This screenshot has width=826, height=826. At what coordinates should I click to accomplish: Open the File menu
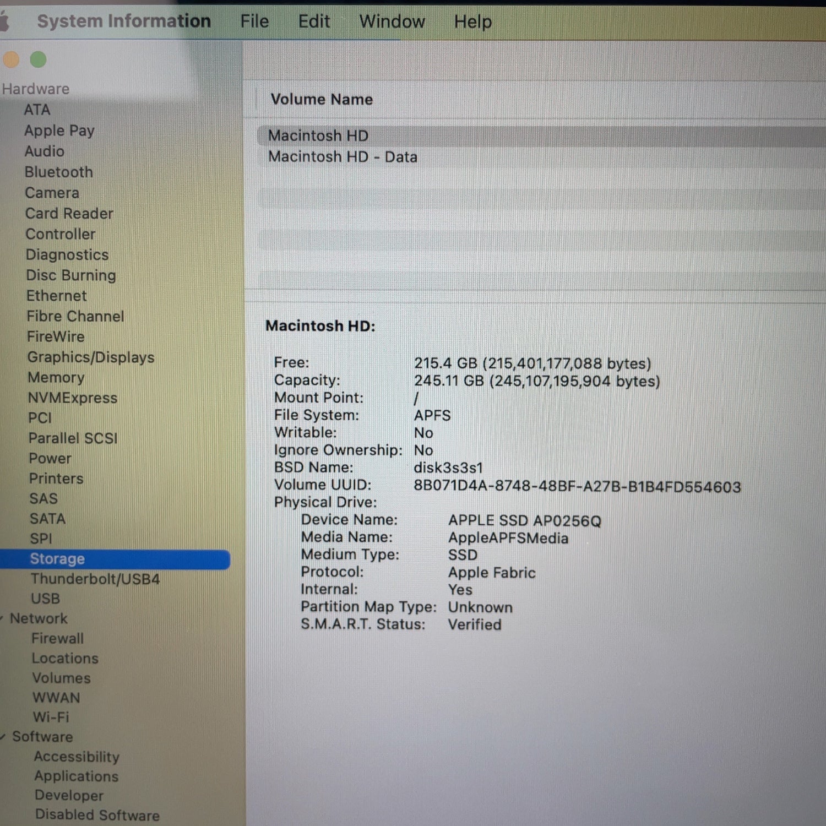(x=254, y=21)
